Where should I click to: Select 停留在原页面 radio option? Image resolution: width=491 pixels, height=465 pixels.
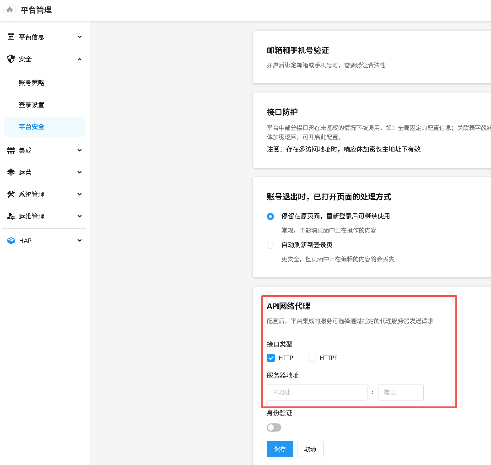270,216
